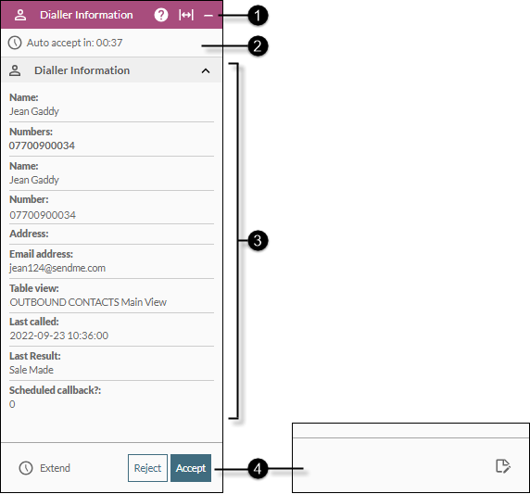Image resolution: width=530 pixels, height=494 pixels.
Task: Click the Table view value OUTBOUND CONTACTS Main View
Action: 88,302
